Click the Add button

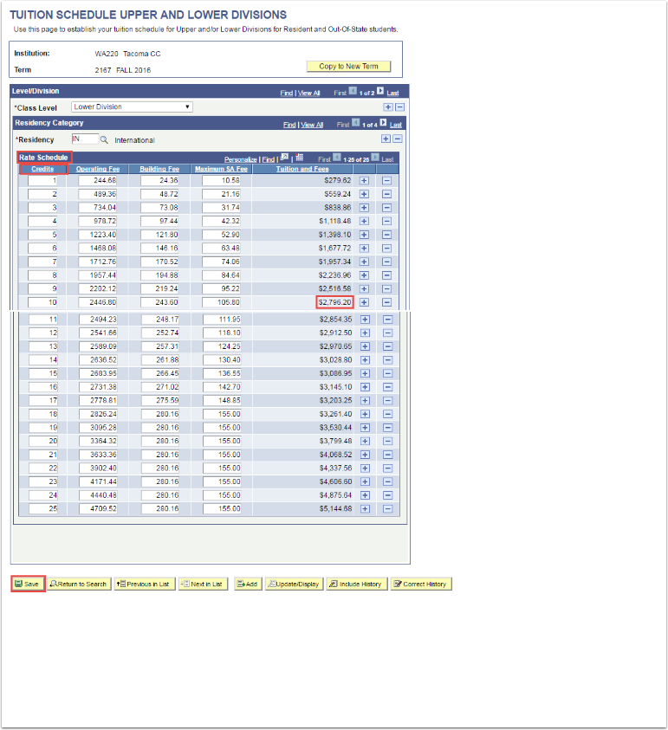tap(248, 584)
